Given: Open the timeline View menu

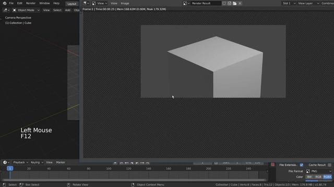Looking at the screenshot, I should click(49, 163).
